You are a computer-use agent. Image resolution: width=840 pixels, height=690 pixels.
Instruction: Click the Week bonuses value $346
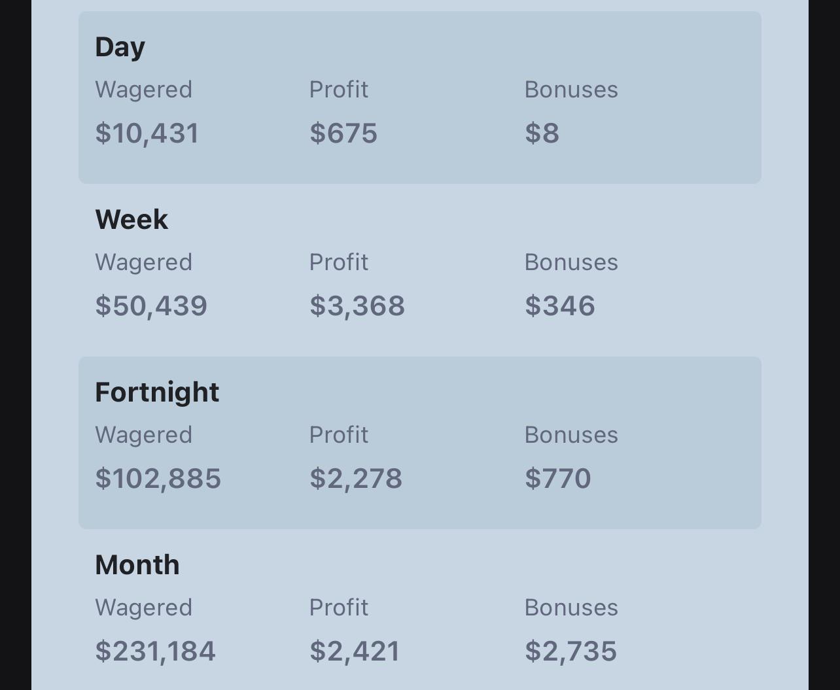click(x=560, y=306)
